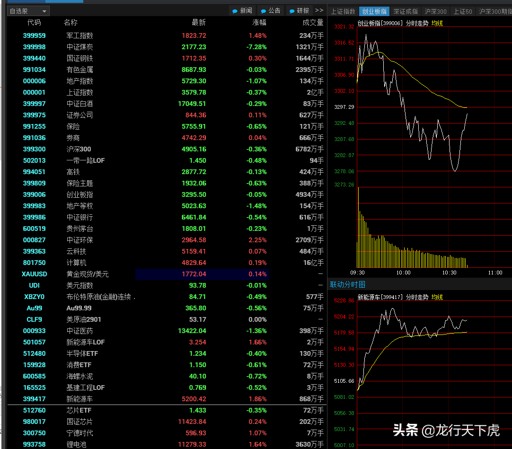Click the 新能源车 row with code 399417

(x=166, y=399)
